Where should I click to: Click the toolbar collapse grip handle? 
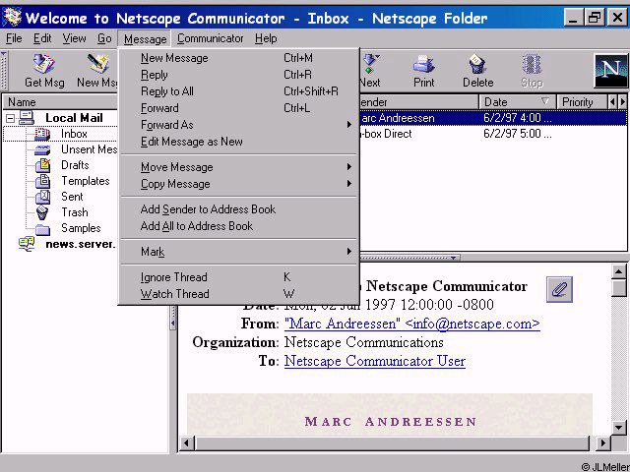coord(4,71)
